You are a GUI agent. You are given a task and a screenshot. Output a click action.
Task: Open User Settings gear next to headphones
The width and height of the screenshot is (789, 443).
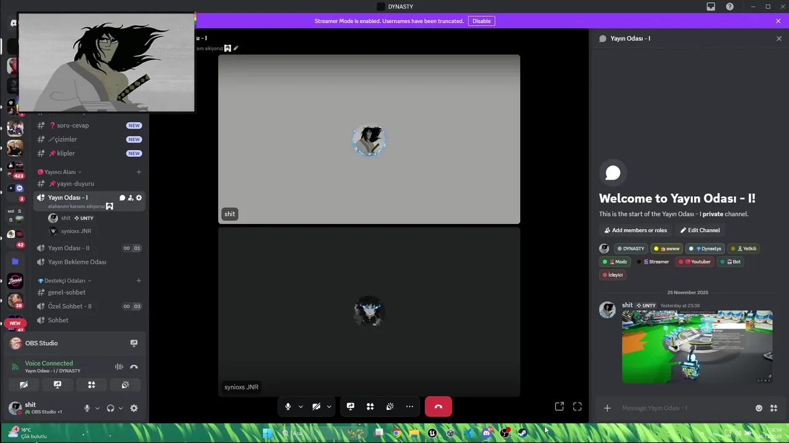[x=134, y=408]
